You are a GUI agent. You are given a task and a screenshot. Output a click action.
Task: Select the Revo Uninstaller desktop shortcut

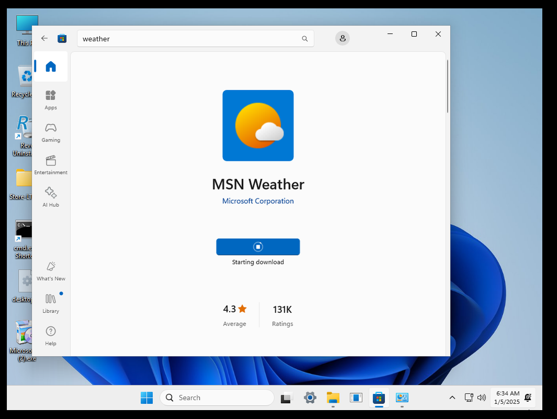tap(23, 136)
